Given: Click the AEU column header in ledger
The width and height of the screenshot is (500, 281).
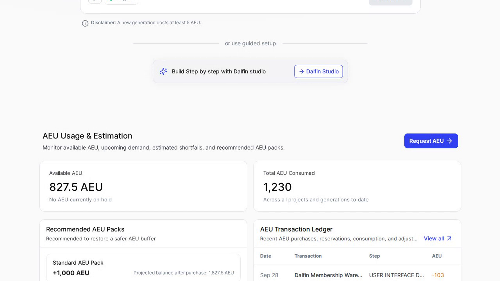Looking at the screenshot, I should pyautogui.click(x=437, y=256).
